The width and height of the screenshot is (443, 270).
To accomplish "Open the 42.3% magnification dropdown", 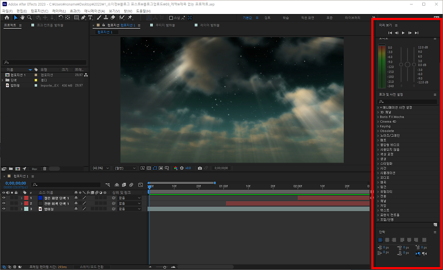I will tap(101, 168).
